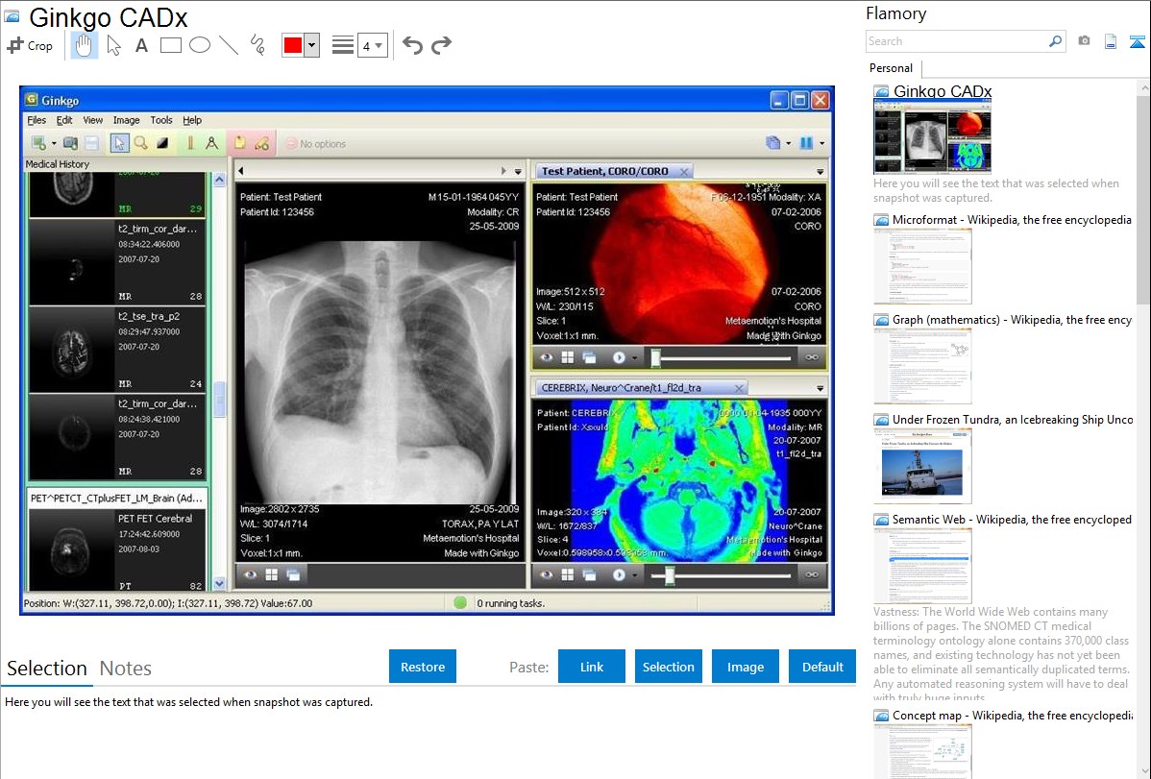
Task: Open the line thickness dropdown showing 4
Action: [x=373, y=45]
